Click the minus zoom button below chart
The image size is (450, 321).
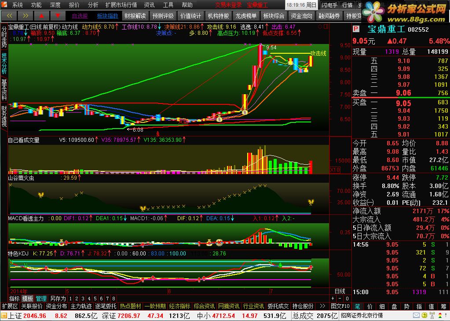coord(340,299)
